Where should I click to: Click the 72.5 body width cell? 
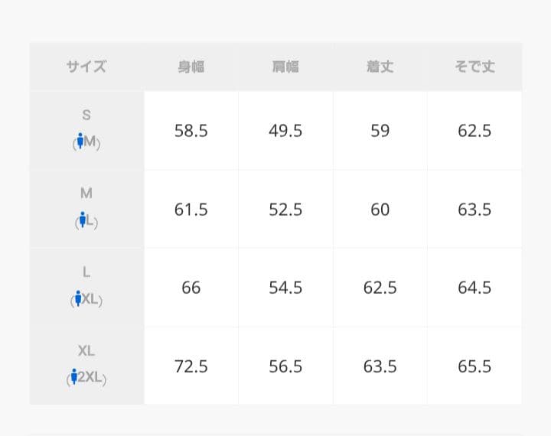click(x=191, y=366)
